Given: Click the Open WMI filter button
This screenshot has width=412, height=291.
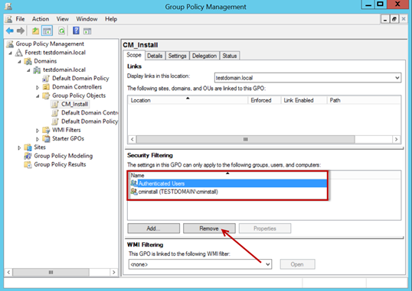Looking at the screenshot, I should pyautogui.click(x=297, y=264).
